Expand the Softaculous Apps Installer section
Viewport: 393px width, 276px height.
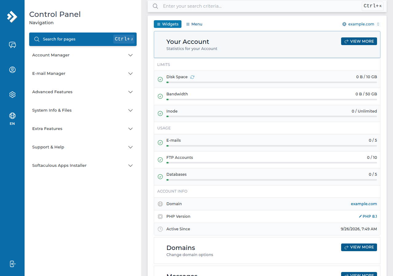point(83,166)
